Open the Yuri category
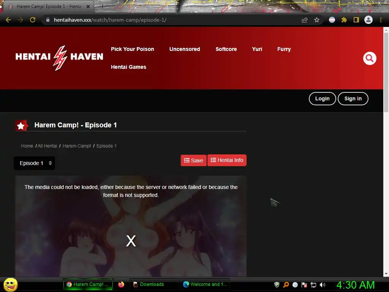 [257, 49]
